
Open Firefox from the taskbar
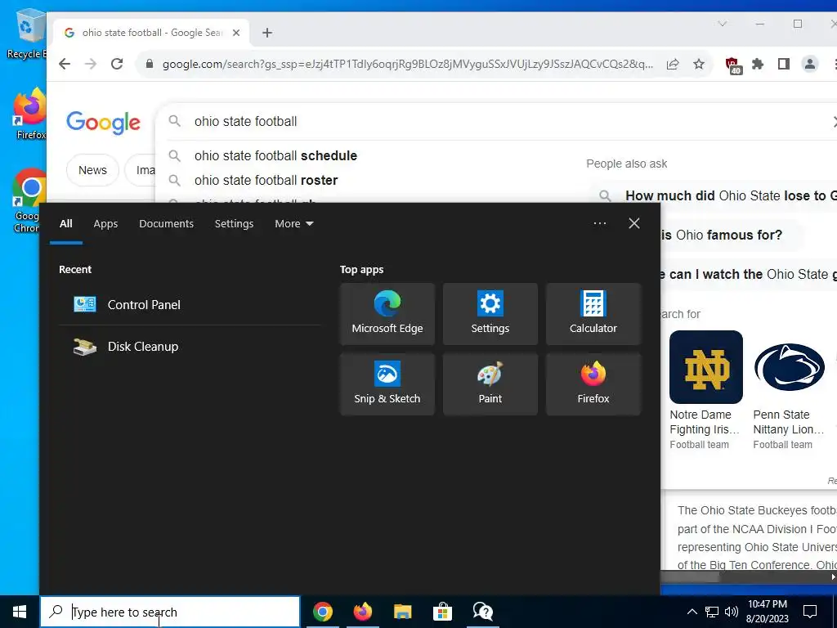(x=362, y=612)
